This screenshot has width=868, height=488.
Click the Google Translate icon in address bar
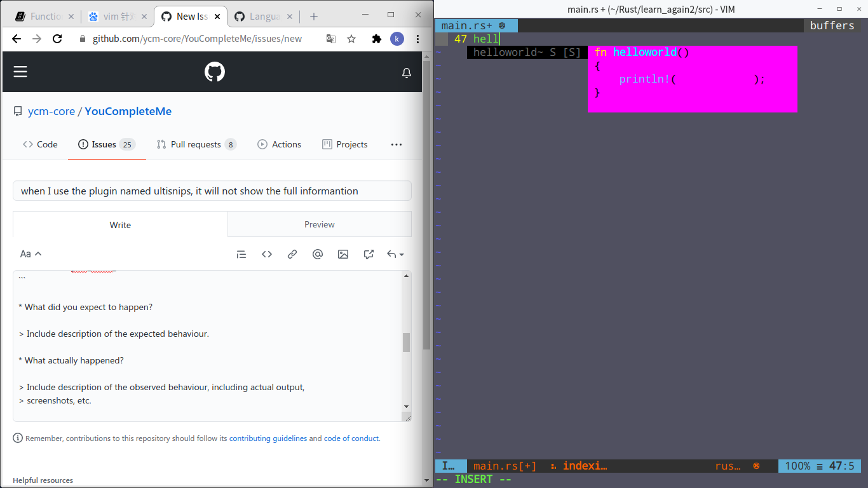pos(330,39)
